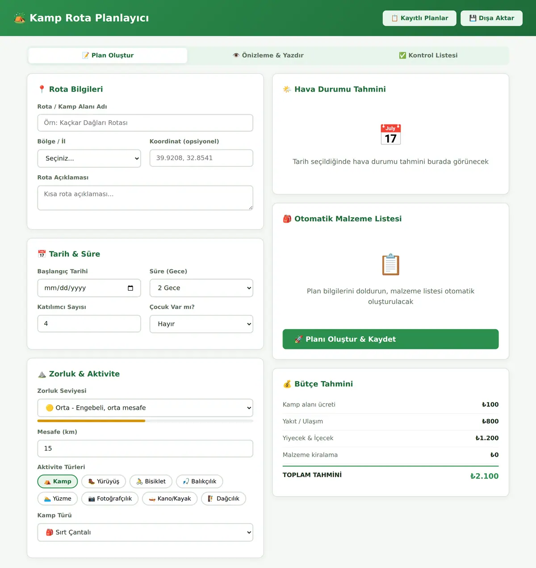Click the Koordinat input field

[x=201, y=158]
